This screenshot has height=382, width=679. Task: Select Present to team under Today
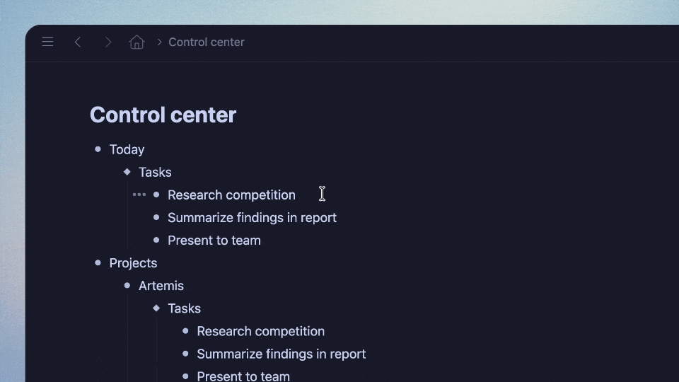pyautogui.click(x=214, y=241)
